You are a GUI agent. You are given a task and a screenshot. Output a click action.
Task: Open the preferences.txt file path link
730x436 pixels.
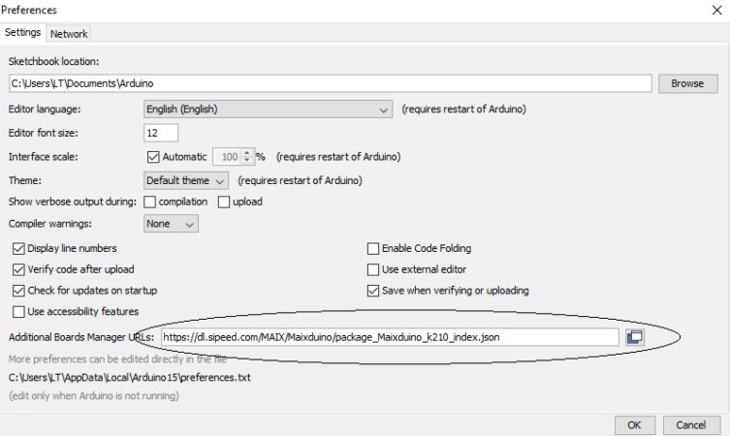(130, 377)
